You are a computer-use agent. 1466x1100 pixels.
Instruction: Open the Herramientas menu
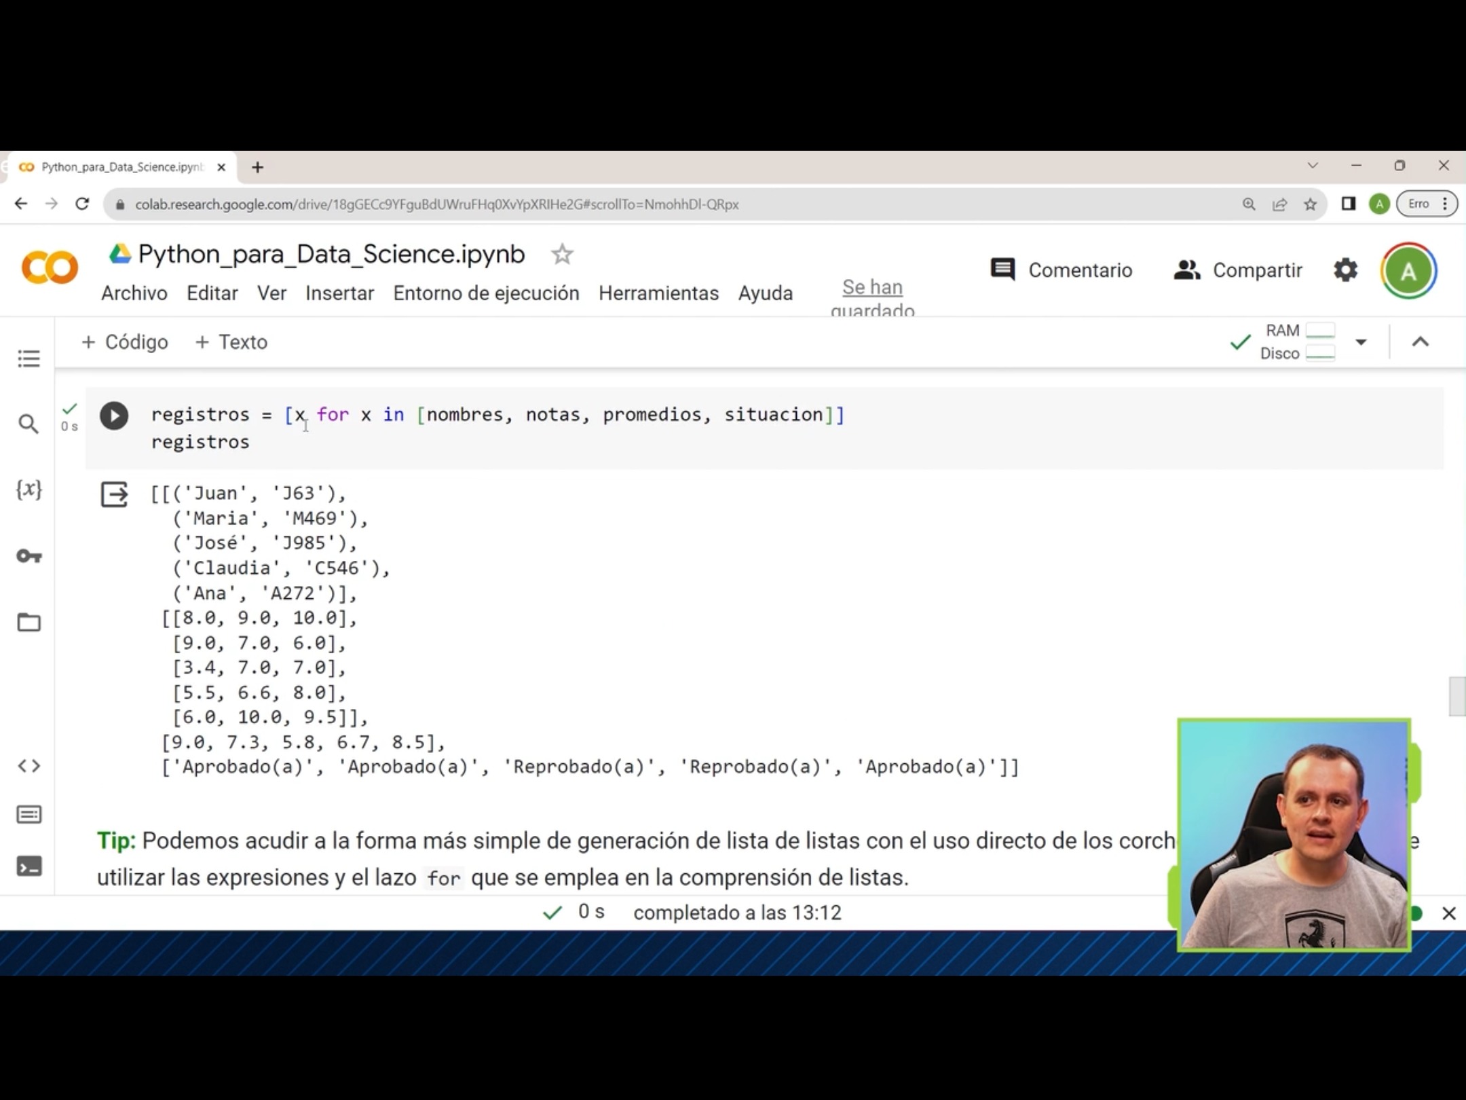[x=658, y=293]
